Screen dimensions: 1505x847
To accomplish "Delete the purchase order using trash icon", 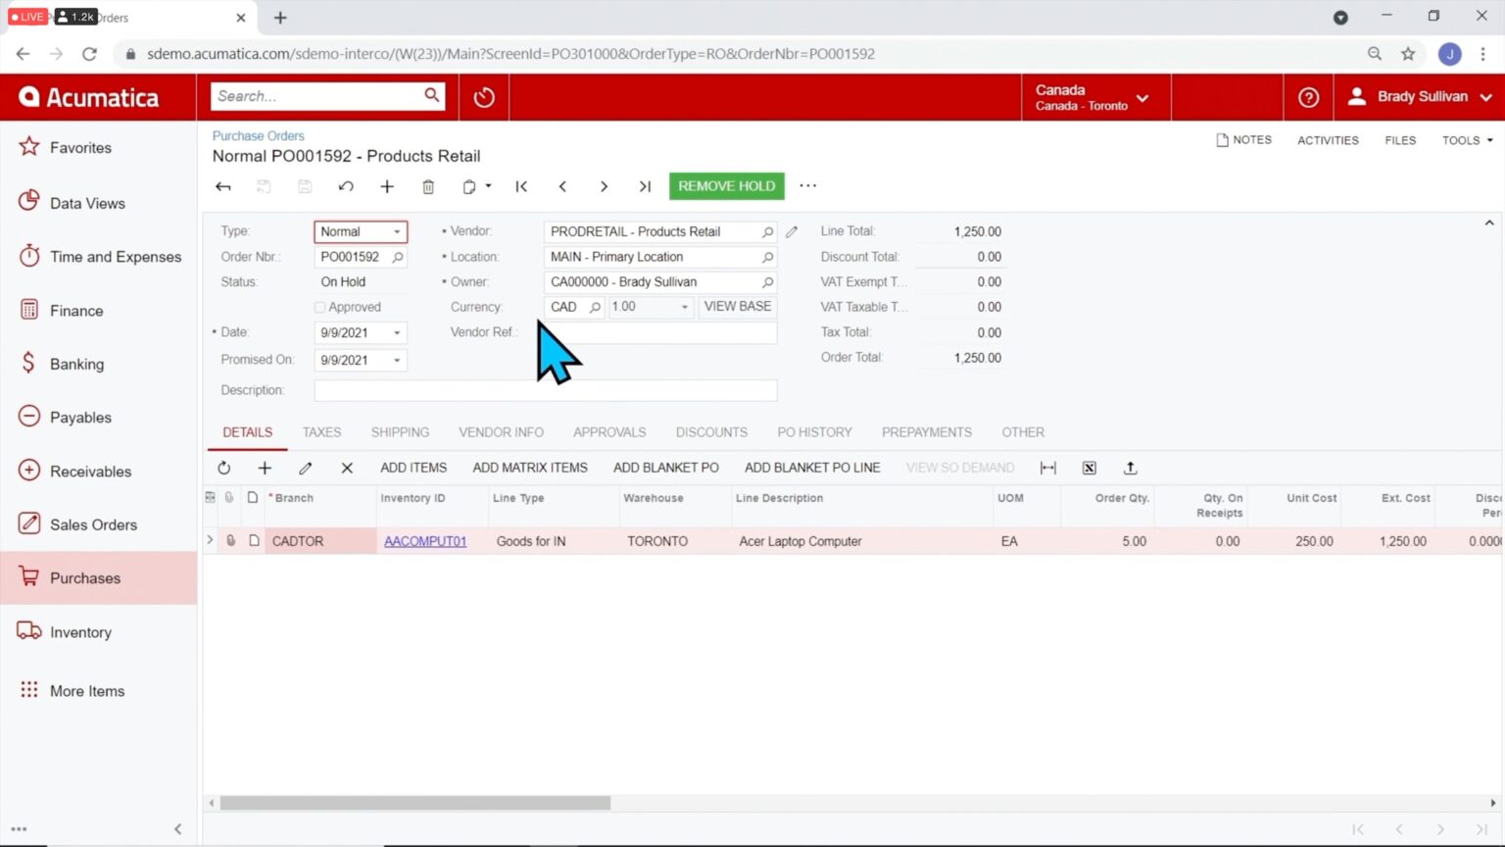I will coord(428,185).
